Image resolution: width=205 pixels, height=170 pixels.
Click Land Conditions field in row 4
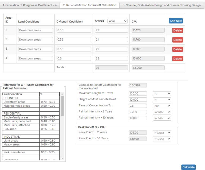36,58
